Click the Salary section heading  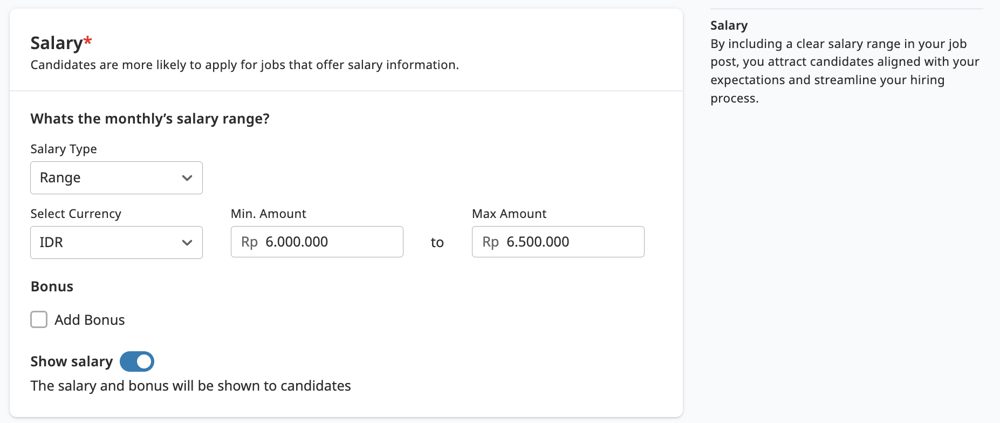pyautogui.click(x=57, y=43)
